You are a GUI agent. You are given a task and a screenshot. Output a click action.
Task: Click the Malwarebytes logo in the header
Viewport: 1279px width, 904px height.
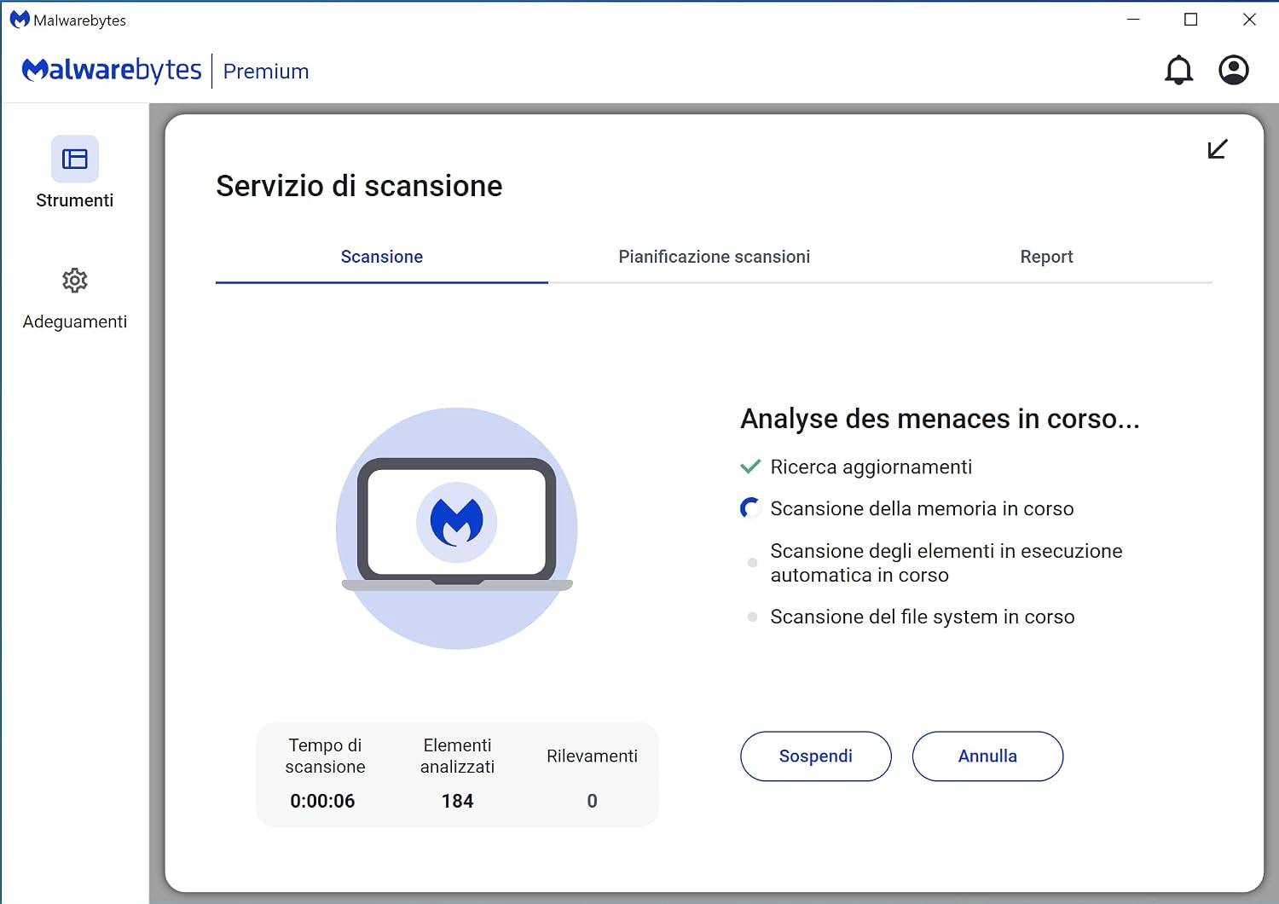click(112, 70)
